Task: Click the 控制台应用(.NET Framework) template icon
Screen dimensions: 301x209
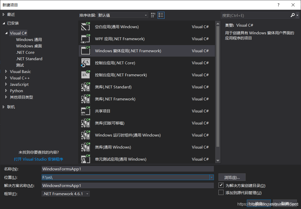Action: [86, 75]
